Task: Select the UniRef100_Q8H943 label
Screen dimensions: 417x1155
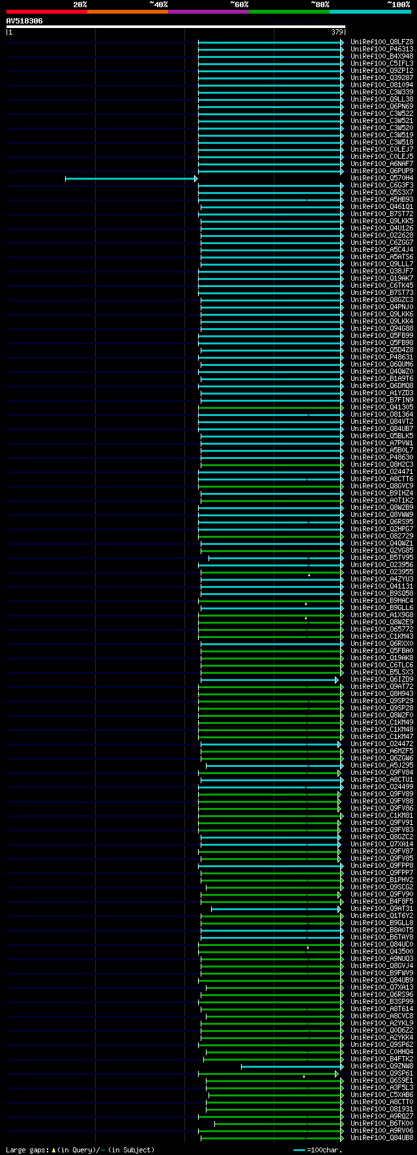Action: 382,693
